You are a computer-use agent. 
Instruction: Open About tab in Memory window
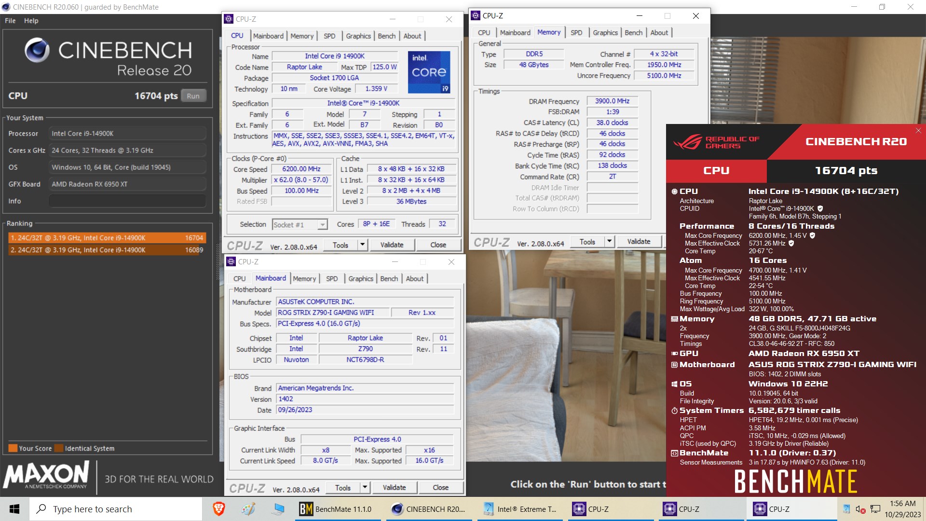click(659, 33)
